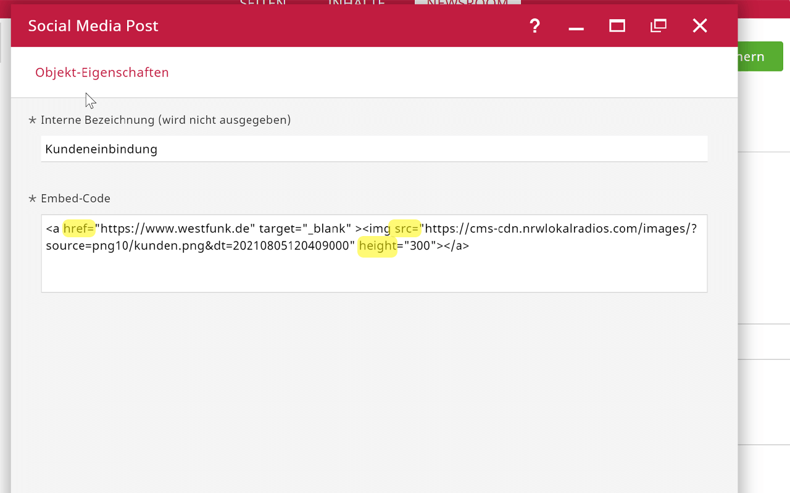Open the Objekt-Eigenschaften tab
The image size is (790, 493).
102,73
